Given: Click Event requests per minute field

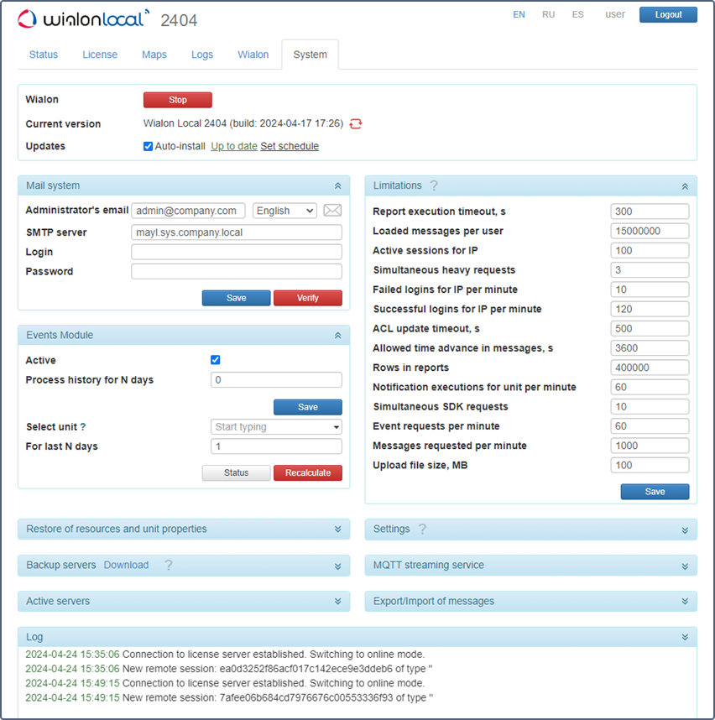Looking at the screenshot, I should click(650, 426).
